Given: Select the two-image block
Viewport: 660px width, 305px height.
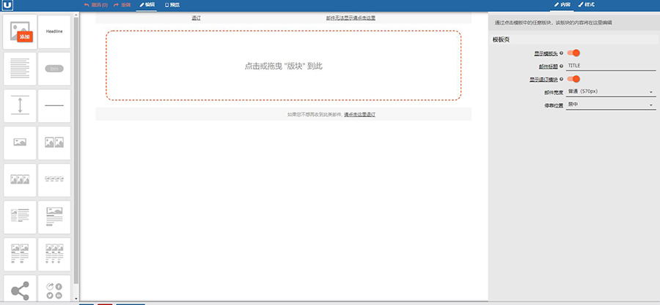Looking at the screenshot, I should pos(54,143).
